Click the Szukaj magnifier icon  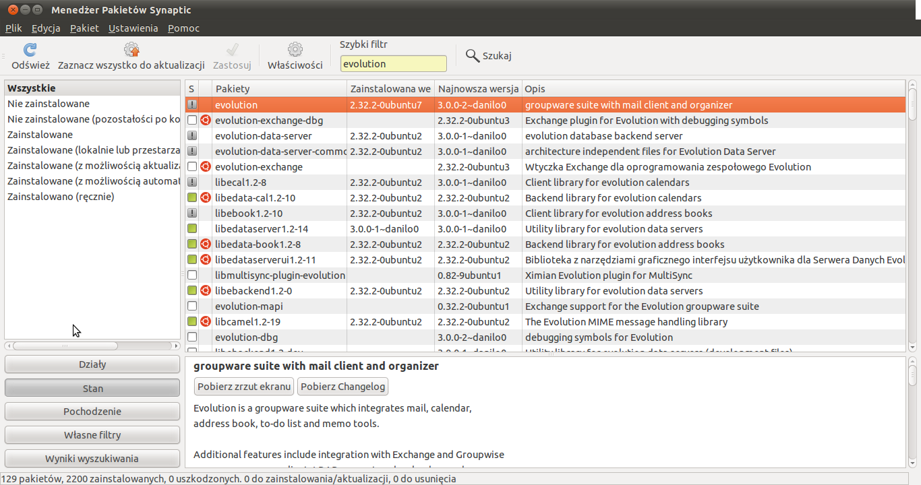coord(473,55)
